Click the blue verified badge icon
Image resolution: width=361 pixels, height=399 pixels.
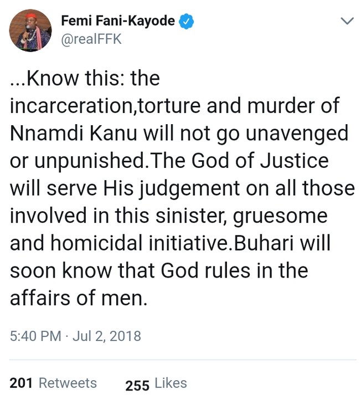(188, 22)
